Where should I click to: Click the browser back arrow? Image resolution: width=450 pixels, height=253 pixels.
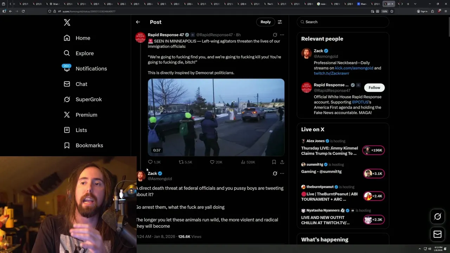click(10, 11)
